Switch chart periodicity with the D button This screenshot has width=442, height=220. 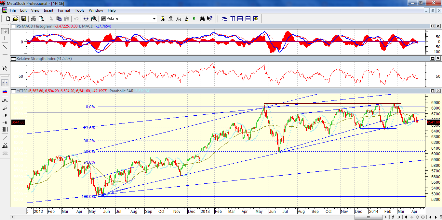399,217
